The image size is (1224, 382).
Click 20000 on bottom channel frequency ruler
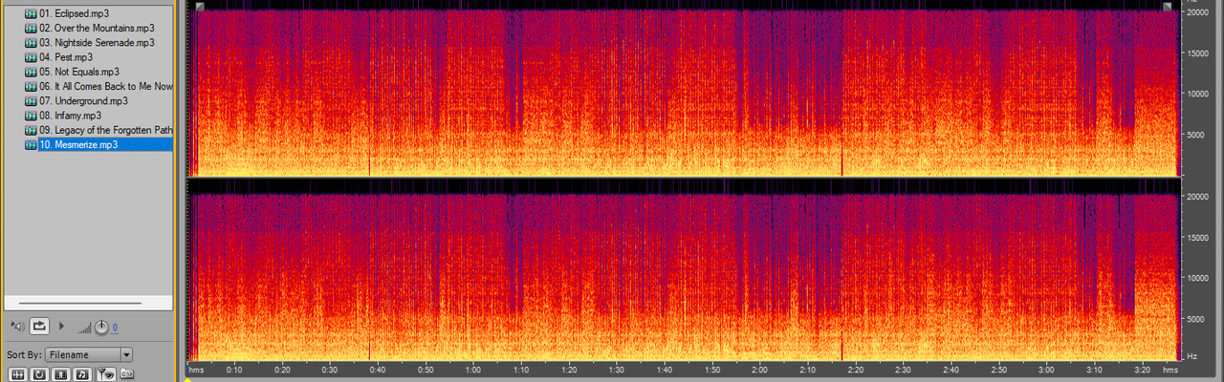click(x=1197, y=197)
